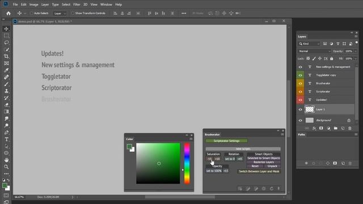Toggle the Auto-Select checkbox
Image resolution: width=363 pixels, height=204 pixels.
click(x=32, y=13)
